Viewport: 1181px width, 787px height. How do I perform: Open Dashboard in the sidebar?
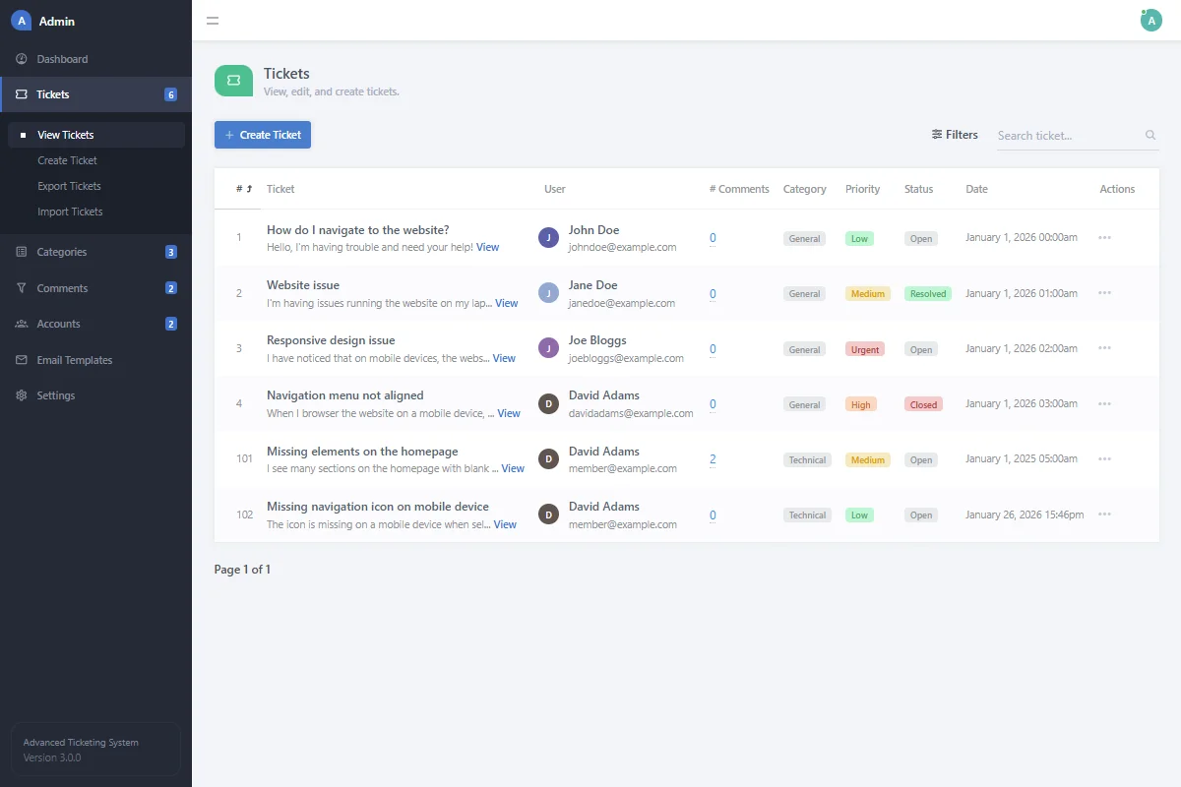[95, 59]
